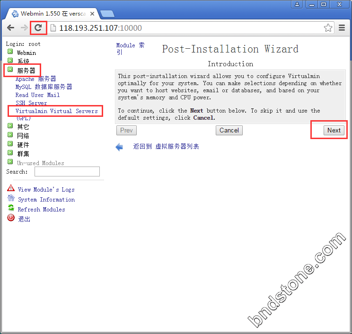Open the 返回到 虚拟服务器列表 link
This screenshot has height=334, width=352.
point(166,146)
